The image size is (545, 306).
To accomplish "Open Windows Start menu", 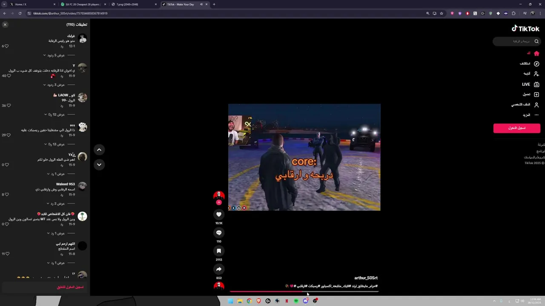I will pos(230,301).
